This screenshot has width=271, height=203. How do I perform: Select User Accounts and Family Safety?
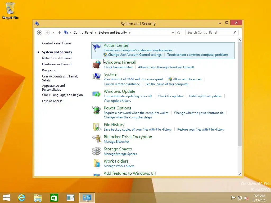point(60,78)
